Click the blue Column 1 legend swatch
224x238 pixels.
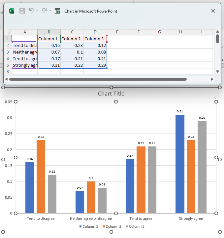tap(80, 226)
